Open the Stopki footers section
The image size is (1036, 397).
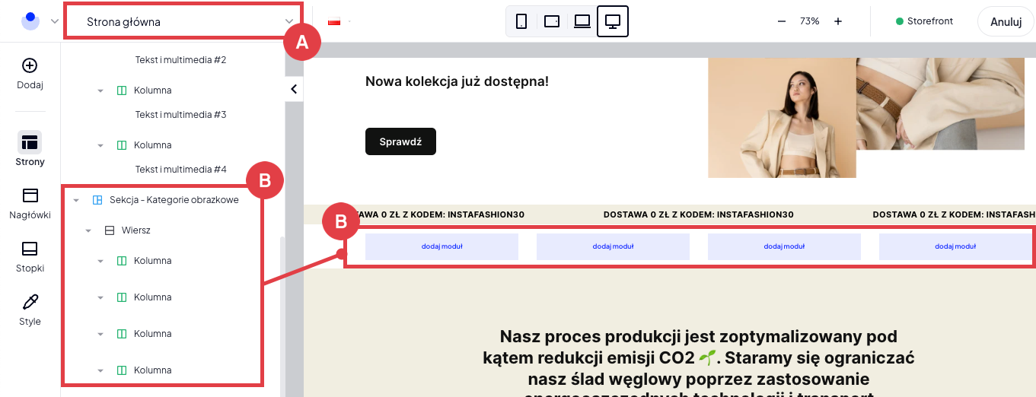point(30,257)
